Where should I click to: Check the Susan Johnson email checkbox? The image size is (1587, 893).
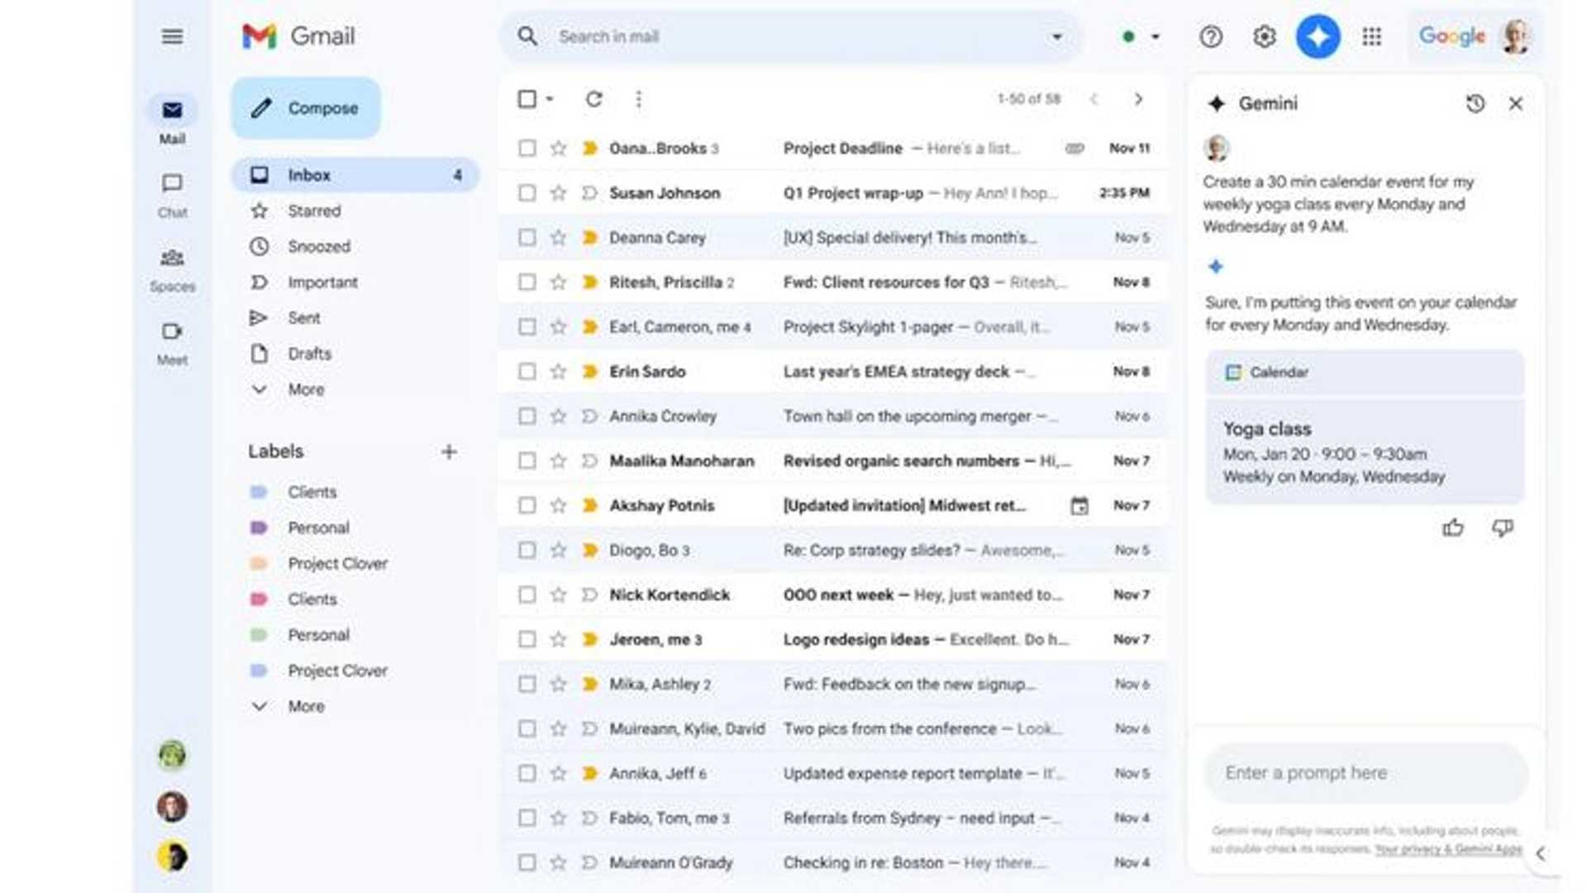527,193
